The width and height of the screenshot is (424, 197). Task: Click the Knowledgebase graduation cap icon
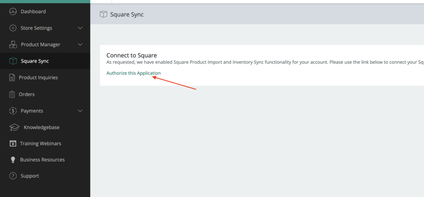(14, 127)
